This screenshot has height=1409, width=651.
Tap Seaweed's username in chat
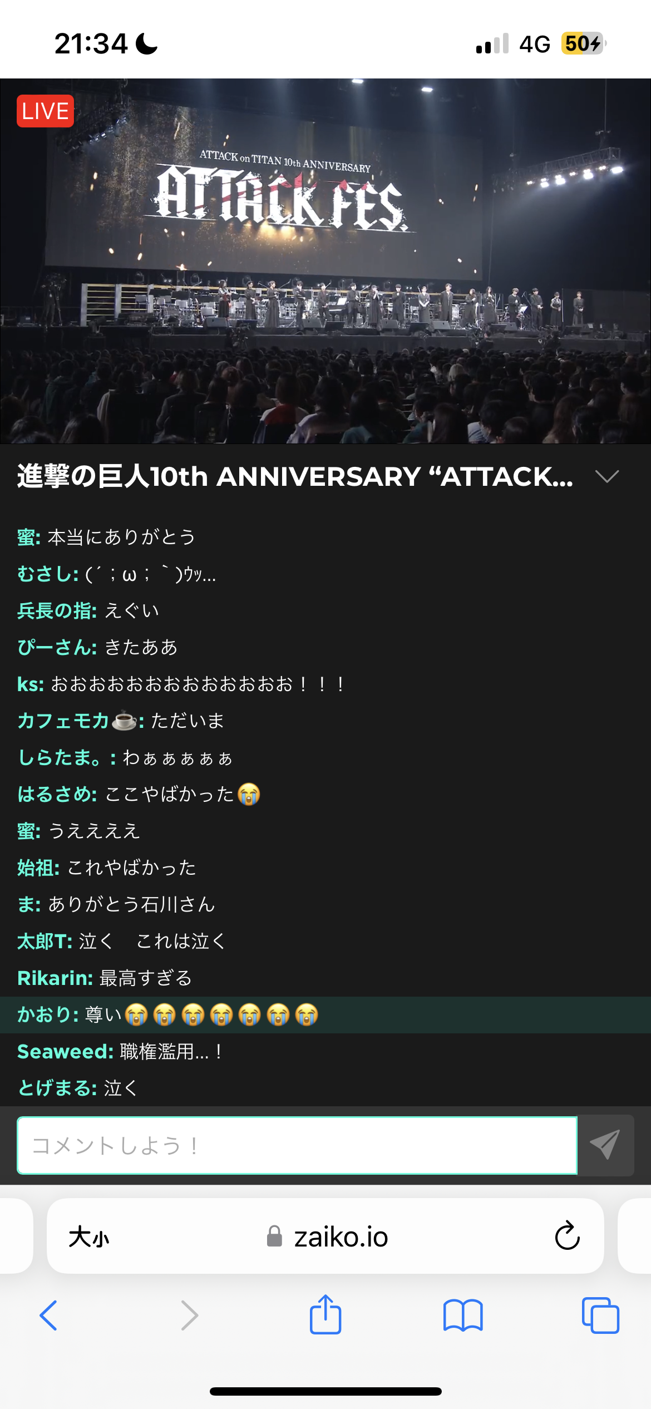pyautogui.click(x=65, y=1051)
